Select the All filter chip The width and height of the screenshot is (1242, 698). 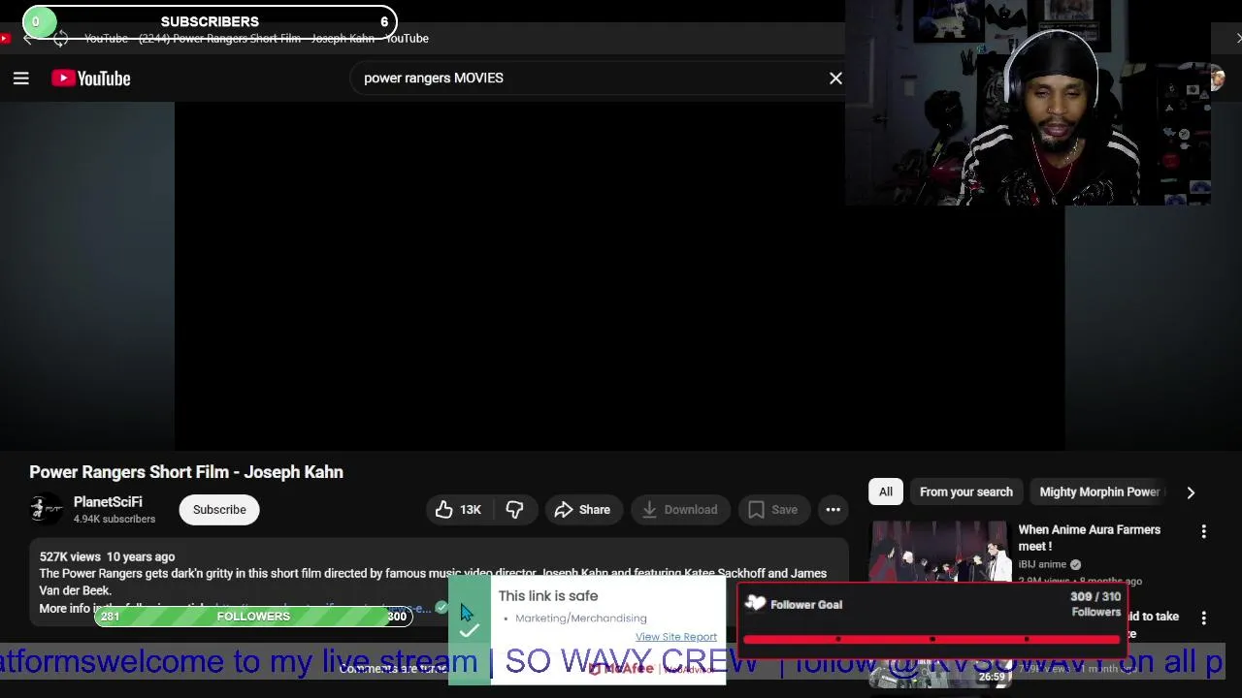[x=886, y=492]
